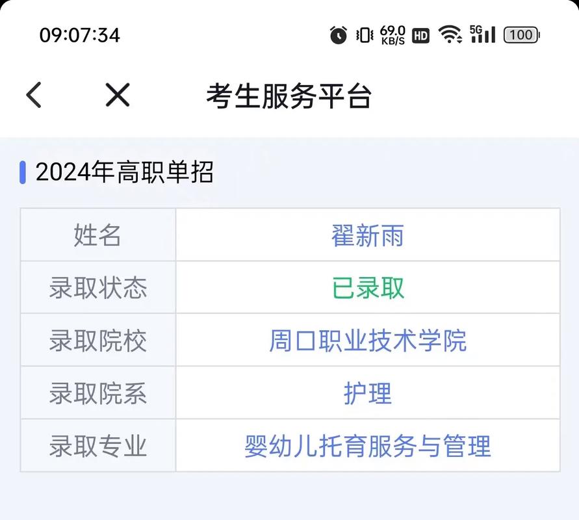Tap the back arrow at top left
The width and height of the screenshot is (579, 520).
36,95
